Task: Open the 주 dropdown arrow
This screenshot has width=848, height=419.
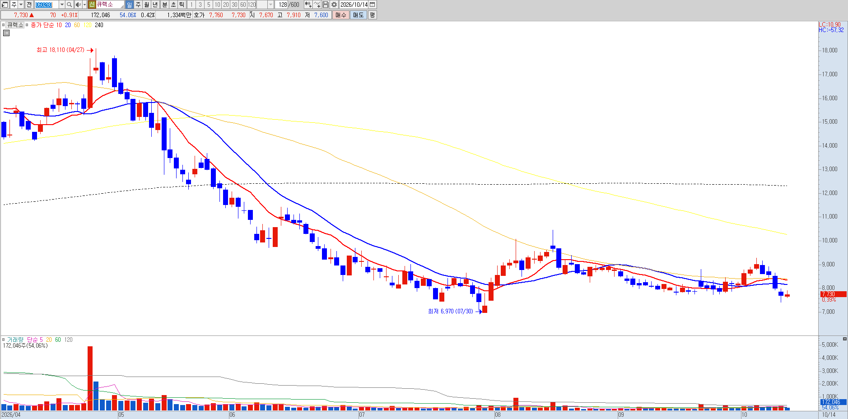Action: tap(21, 5)
